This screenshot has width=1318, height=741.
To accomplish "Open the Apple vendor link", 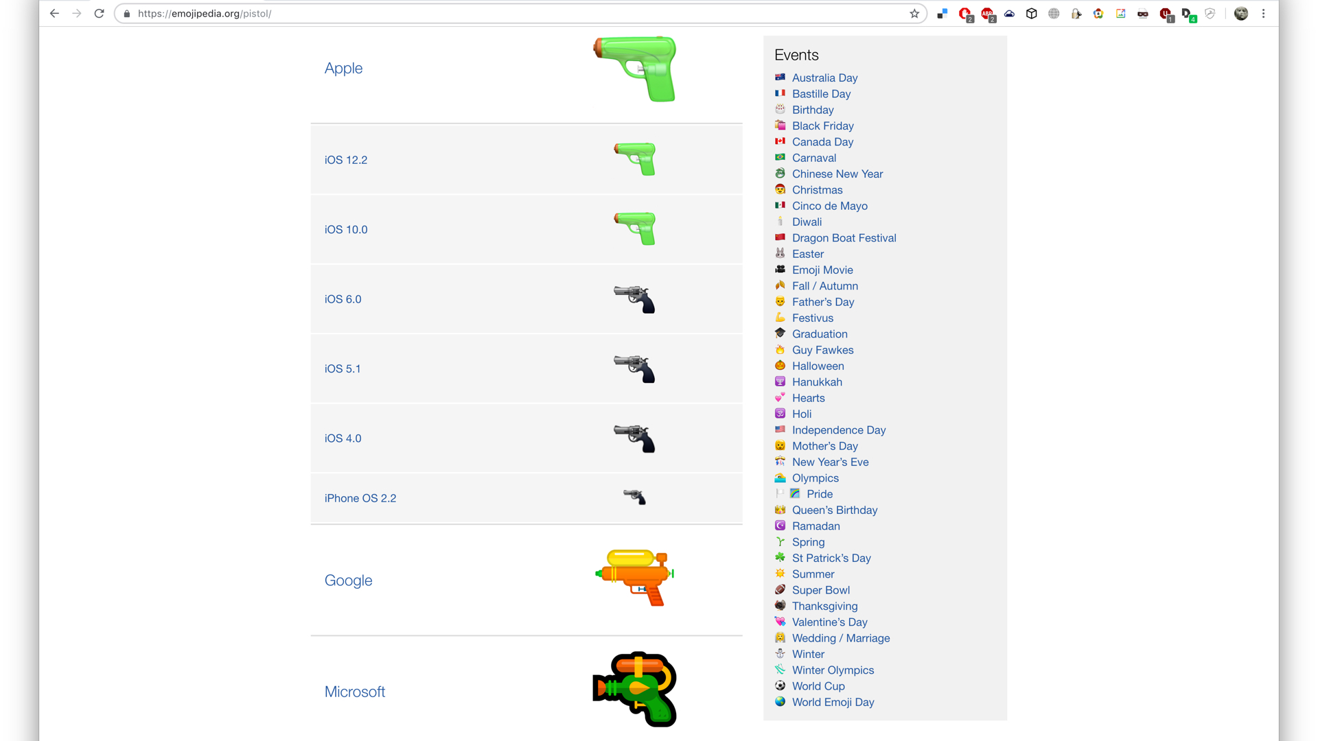I will tap(343, 68).
